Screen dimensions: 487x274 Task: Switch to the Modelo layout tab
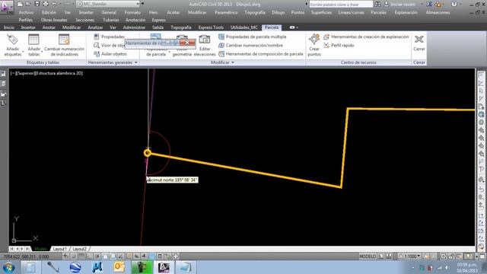(40, 249)
